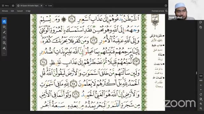The image size is (204, 114).
Task: Choose the freehand draw tool
Action: (x=4, y=37)
